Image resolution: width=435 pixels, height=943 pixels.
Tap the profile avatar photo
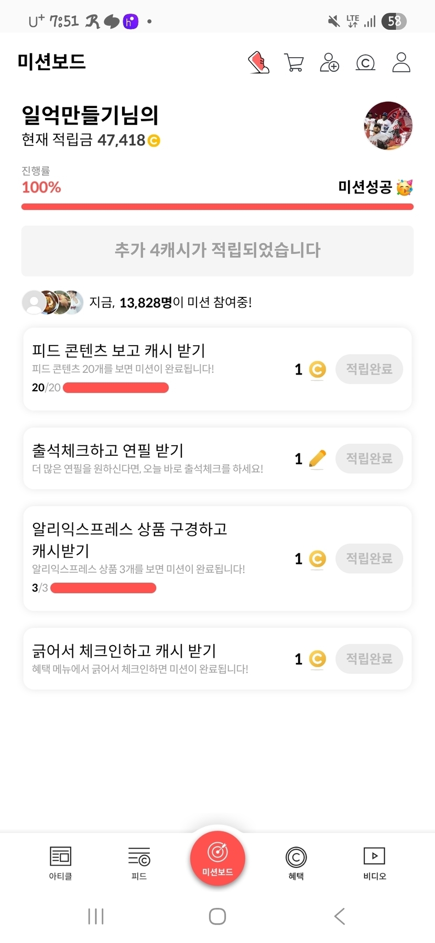388,126
